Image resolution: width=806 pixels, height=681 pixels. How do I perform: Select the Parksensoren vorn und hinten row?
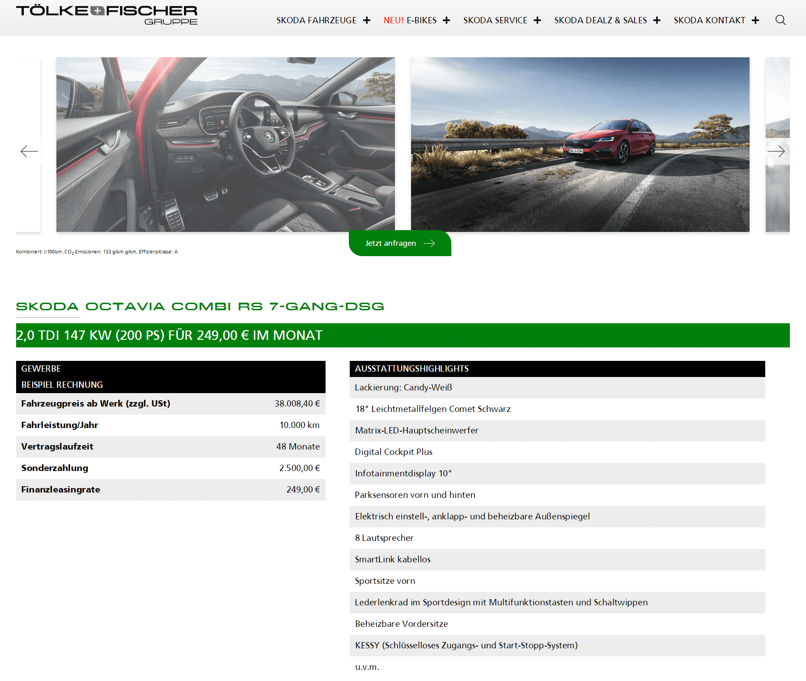(x=557, y=495)
